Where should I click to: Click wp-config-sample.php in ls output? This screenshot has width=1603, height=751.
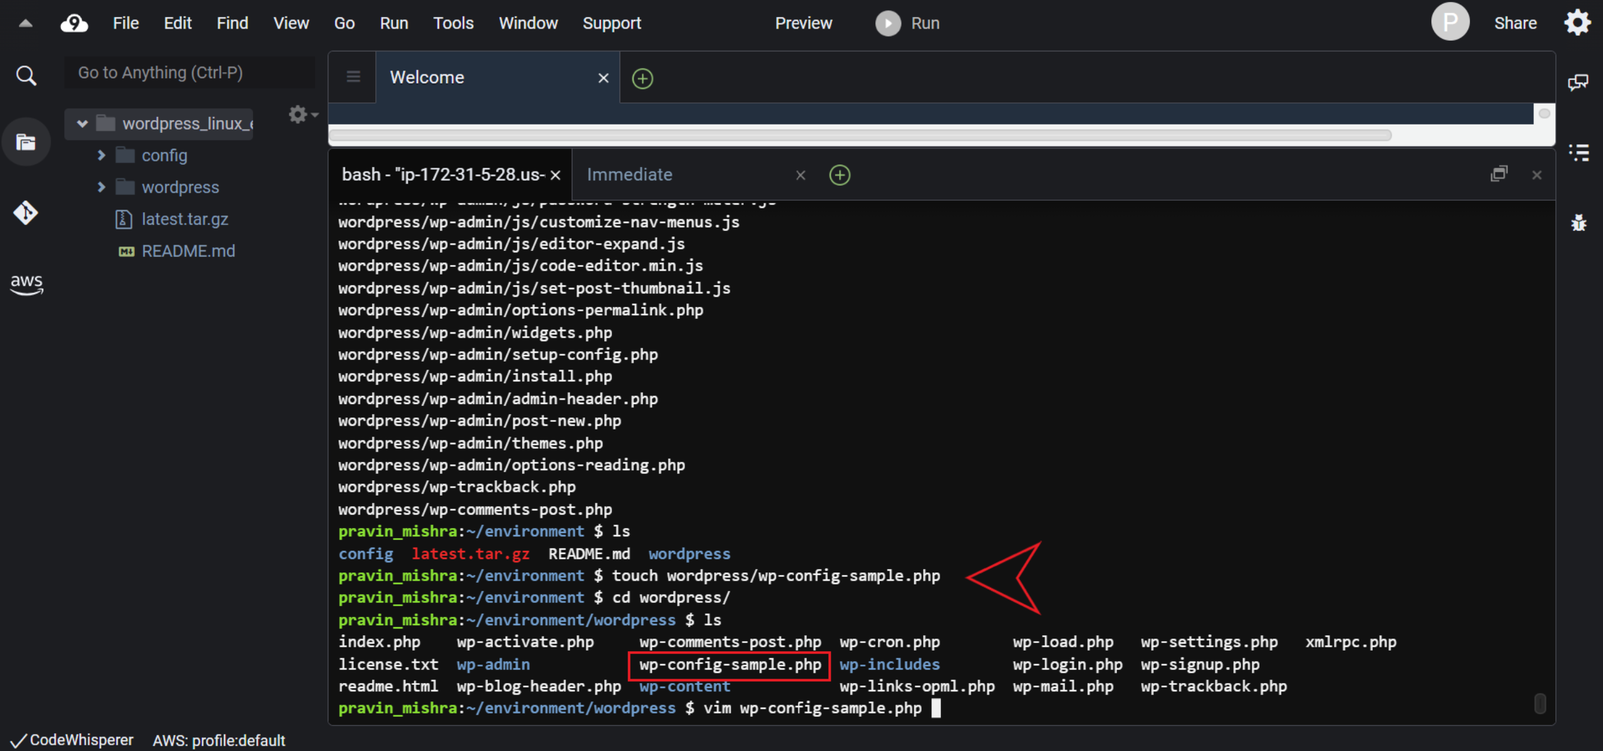click(x=730, y=665)
